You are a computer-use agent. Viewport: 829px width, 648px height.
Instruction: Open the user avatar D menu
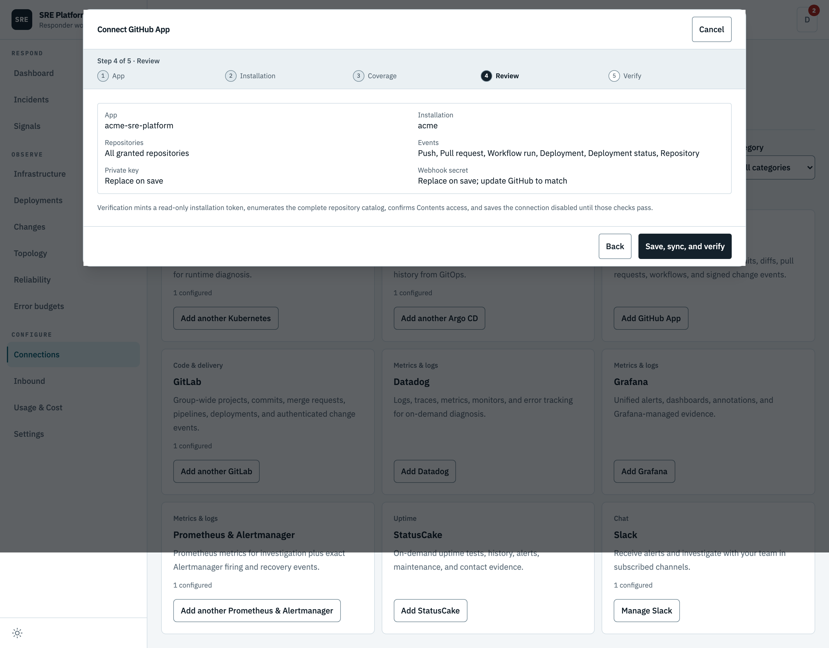coord(807,20)
